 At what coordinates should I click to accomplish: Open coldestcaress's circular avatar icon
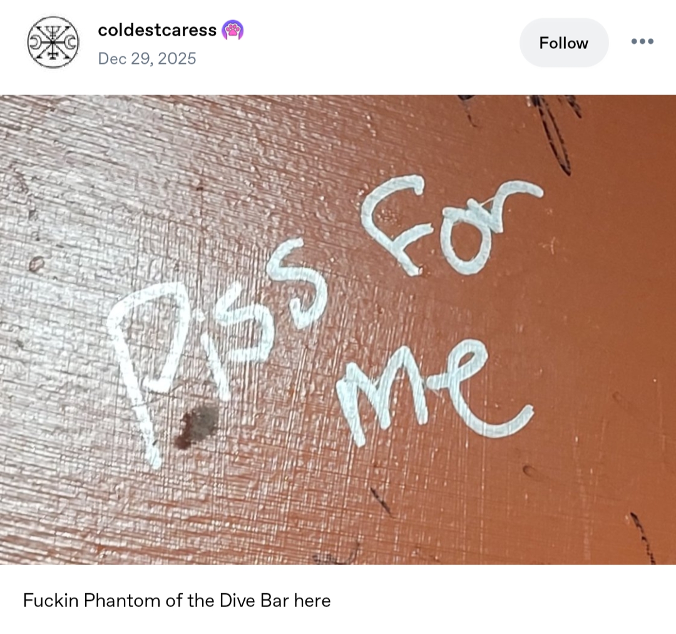pos(53,42)
